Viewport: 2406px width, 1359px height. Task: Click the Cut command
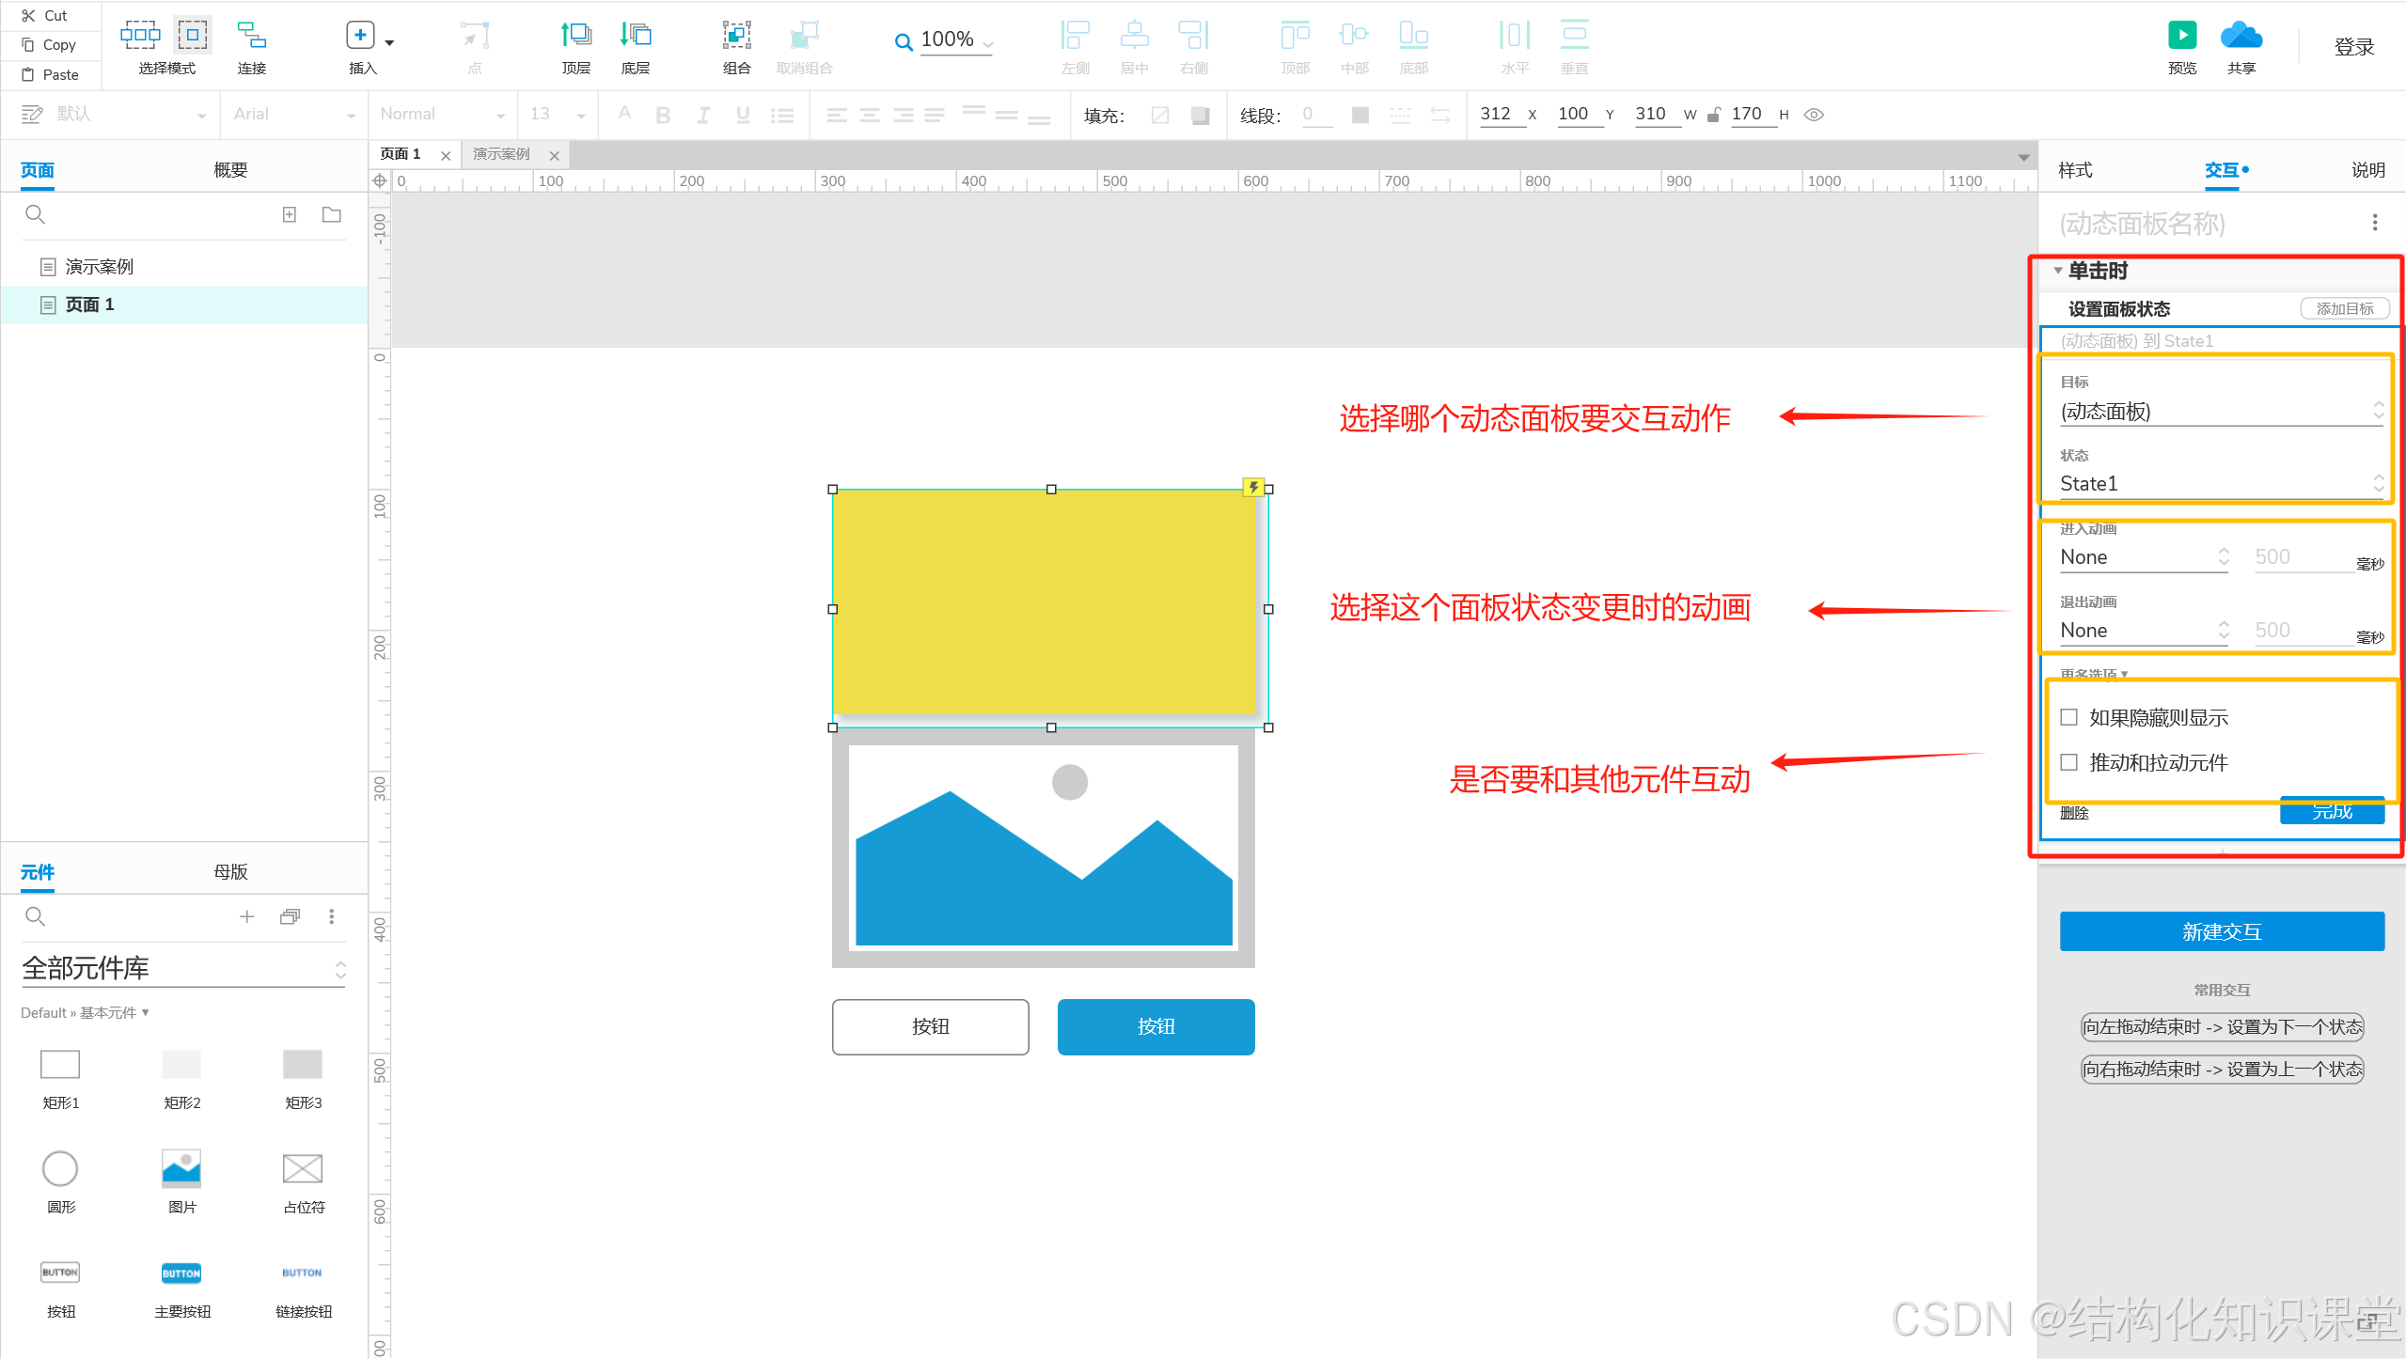pyautogui.click(x=45, y=15)
